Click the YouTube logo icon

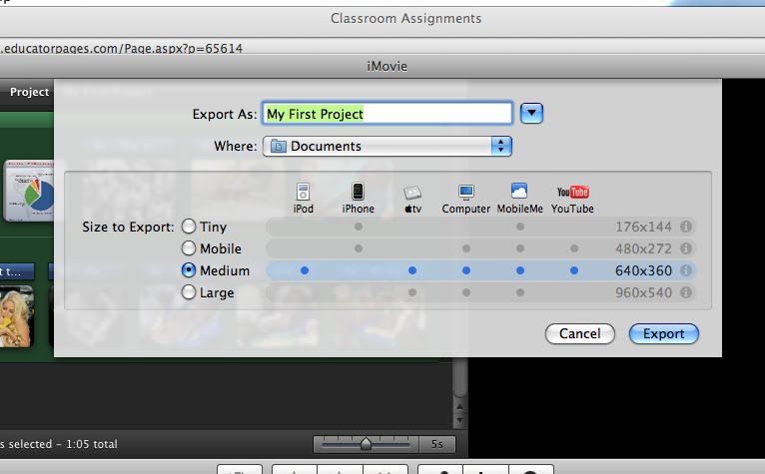[573, 192]
